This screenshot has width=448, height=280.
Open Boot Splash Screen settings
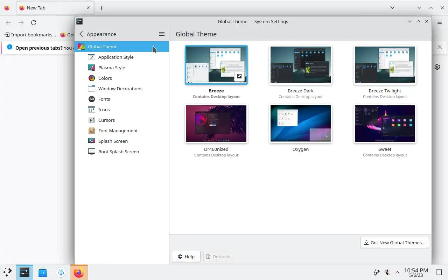(122, 152)
